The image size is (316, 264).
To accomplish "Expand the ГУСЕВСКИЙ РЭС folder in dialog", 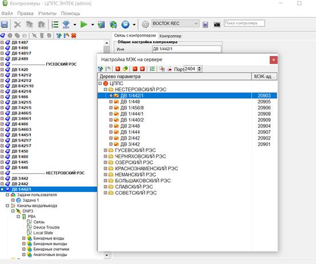I will click(105, 150).
